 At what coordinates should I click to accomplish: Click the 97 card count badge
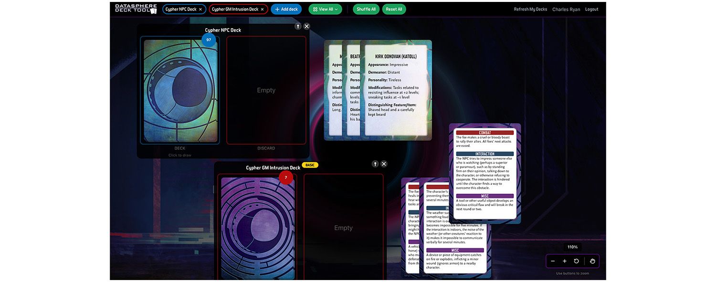click(209, 40)
